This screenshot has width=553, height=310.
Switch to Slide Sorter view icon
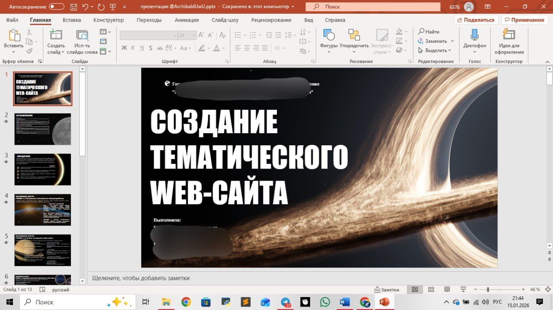coord(431,289)
